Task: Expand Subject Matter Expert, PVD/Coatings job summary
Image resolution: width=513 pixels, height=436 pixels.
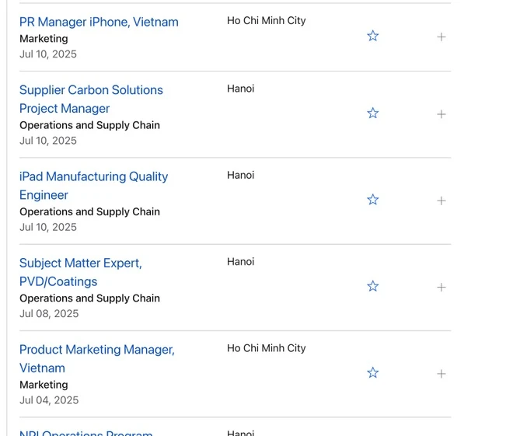Action: pos(441,287)
